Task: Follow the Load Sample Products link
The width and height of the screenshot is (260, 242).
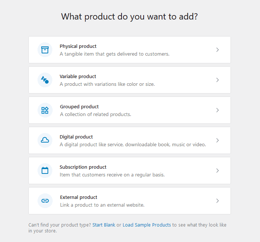Action: [147, 225]
